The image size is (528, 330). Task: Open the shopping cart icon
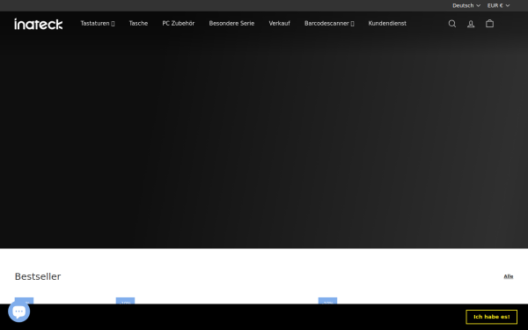pos(489,24)
